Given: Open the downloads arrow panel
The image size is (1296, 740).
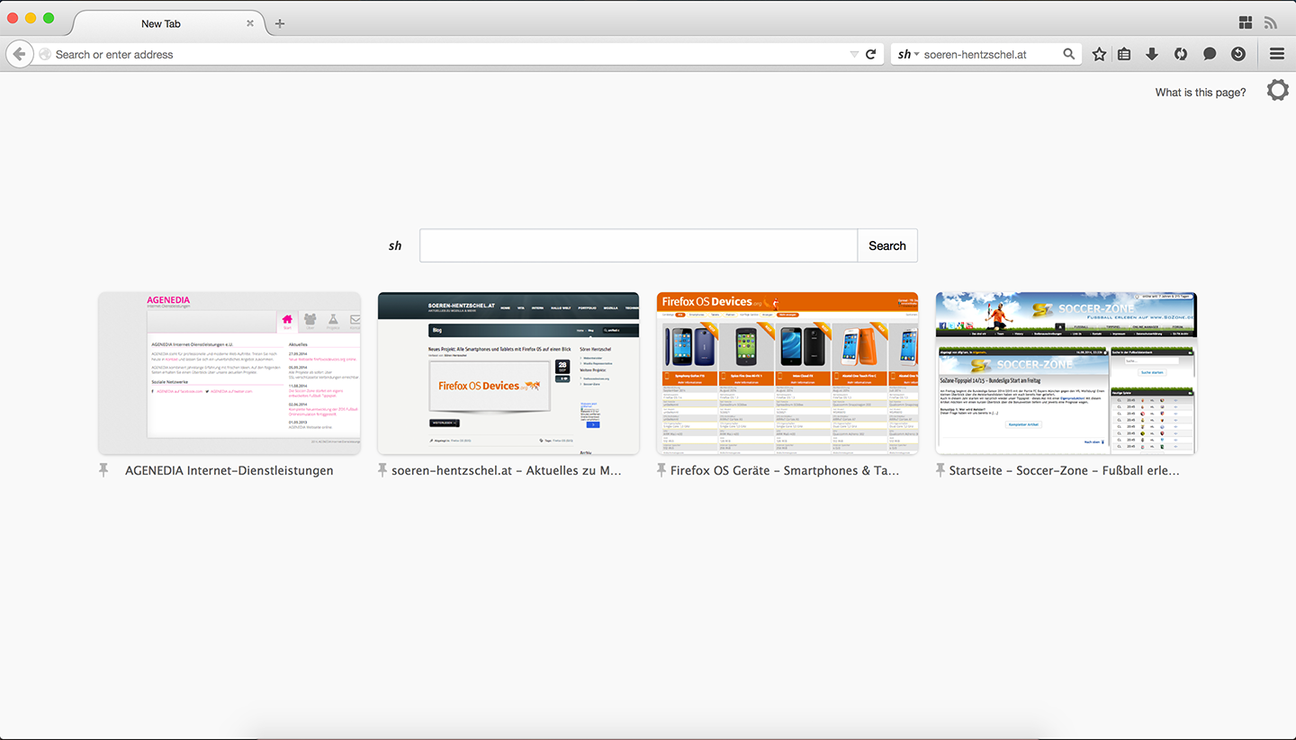Looking at the screenshot, I should pos(1152,54).
